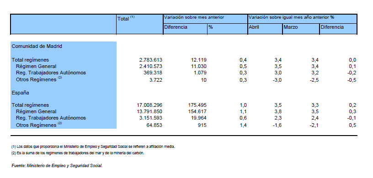
Task: Click the Marzo column header
Action: 291,27
